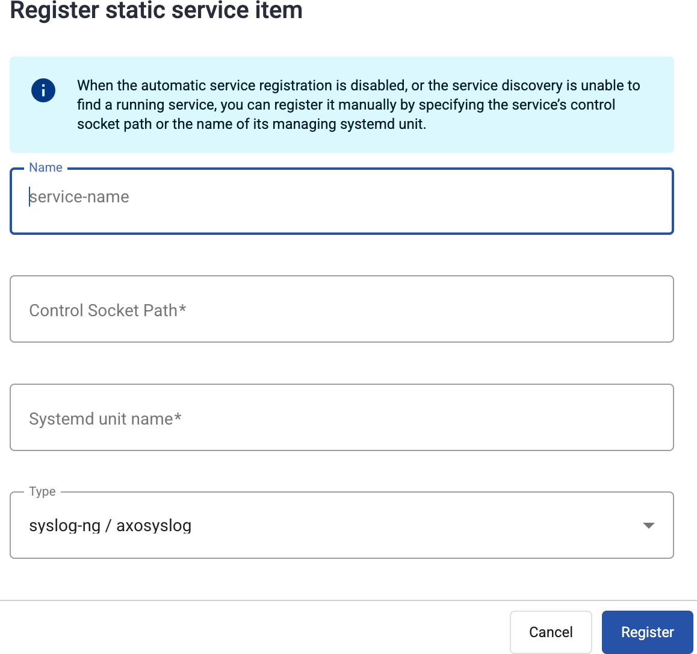This screenshot has width=697, height=654.
Task: Click the Name field label
Action: 45,167
